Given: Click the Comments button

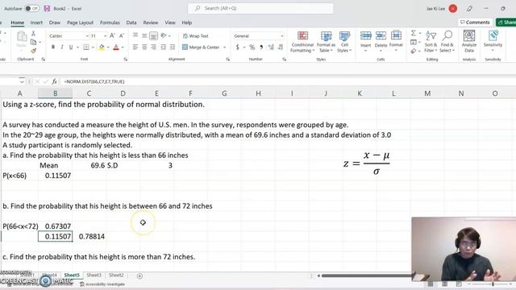Looking at the screenshot, I should tap(475, 23).
